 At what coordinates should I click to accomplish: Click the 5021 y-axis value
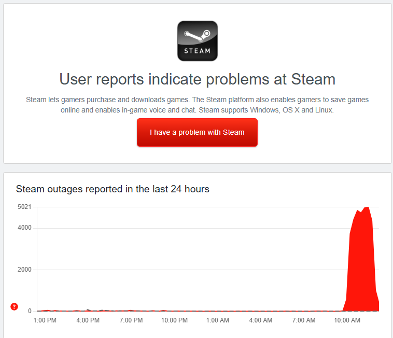click(x=24, y=207)
